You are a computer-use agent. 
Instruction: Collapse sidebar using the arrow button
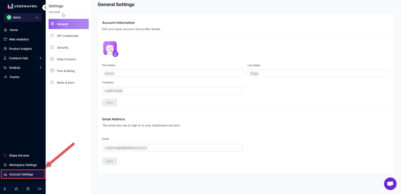click(45, 8)
